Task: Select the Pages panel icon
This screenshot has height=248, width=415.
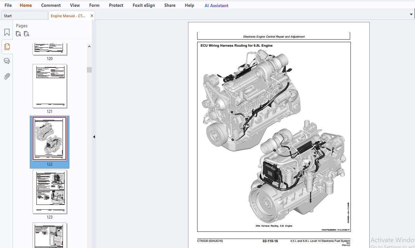Action: click(x=7, y=47)
